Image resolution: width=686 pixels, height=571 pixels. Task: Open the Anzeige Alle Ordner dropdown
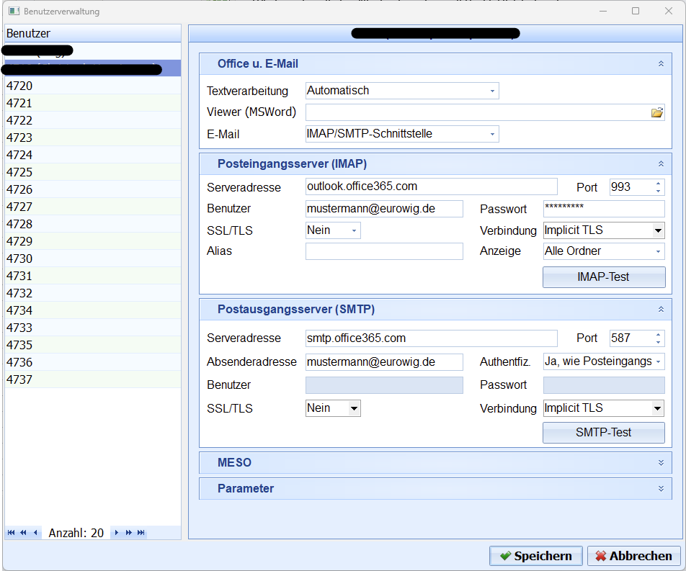point(658,252)
